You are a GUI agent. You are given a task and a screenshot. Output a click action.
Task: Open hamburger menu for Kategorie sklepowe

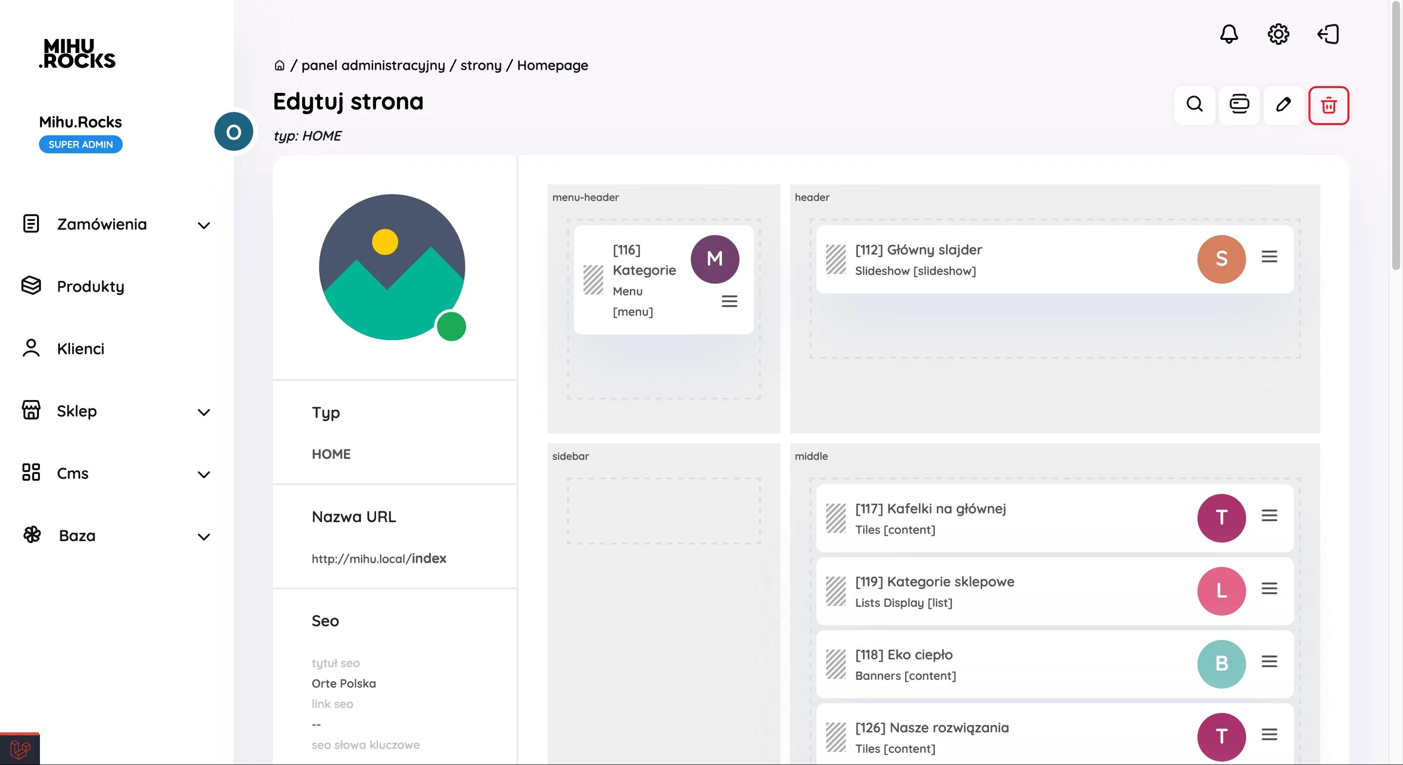pos(1269,588)
